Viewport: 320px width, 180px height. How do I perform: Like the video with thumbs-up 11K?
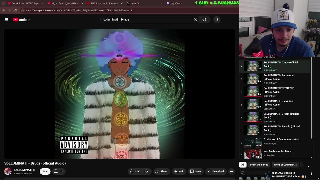135,171
